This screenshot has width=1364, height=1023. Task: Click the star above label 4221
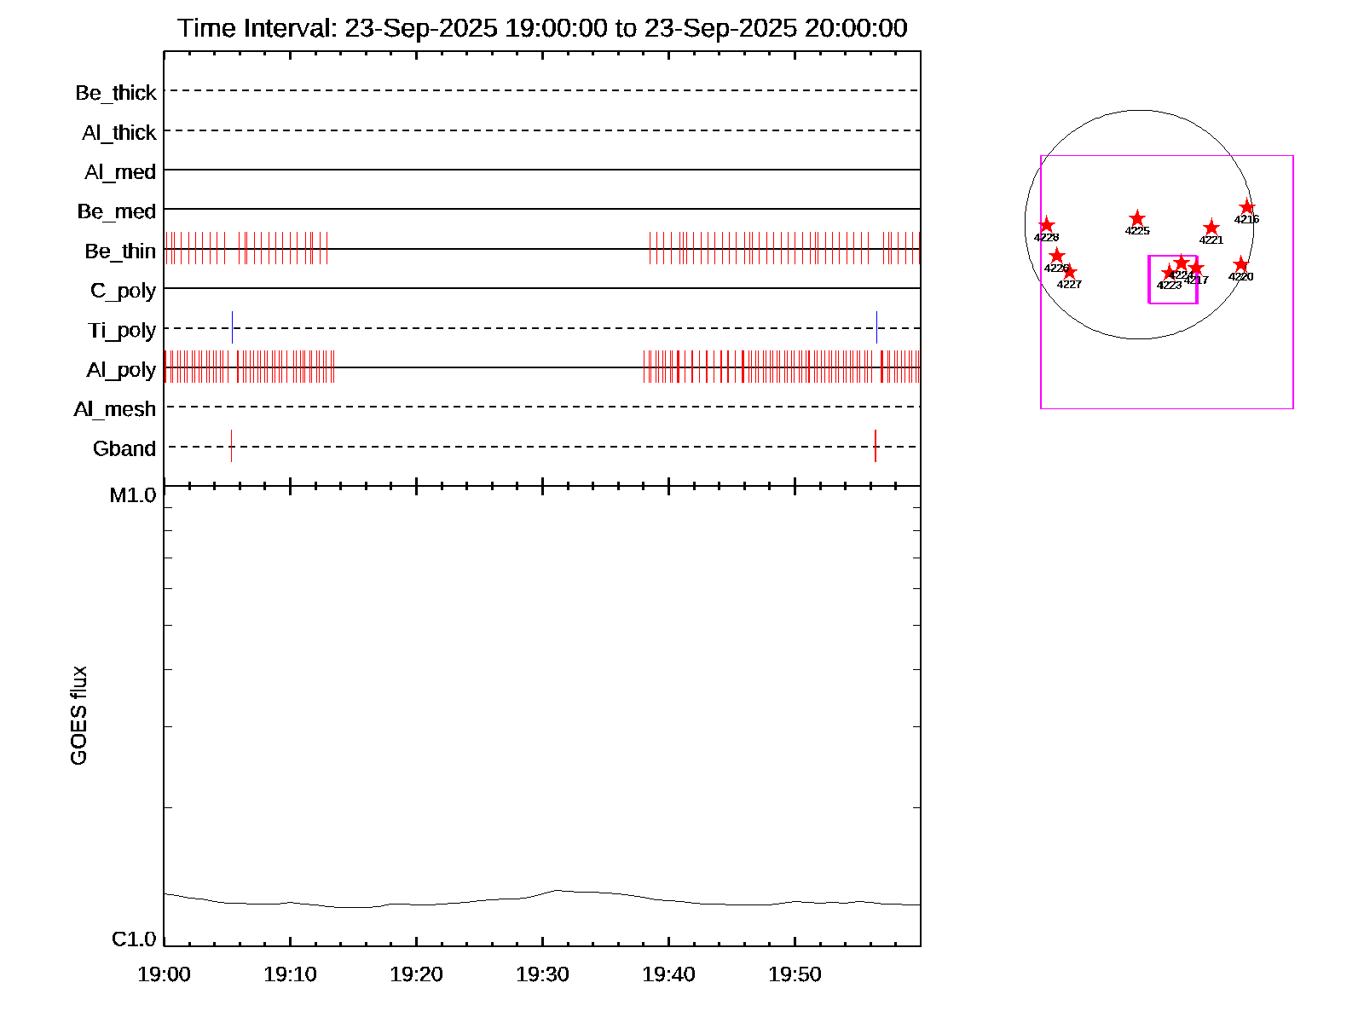click(x=1211, y=228)
